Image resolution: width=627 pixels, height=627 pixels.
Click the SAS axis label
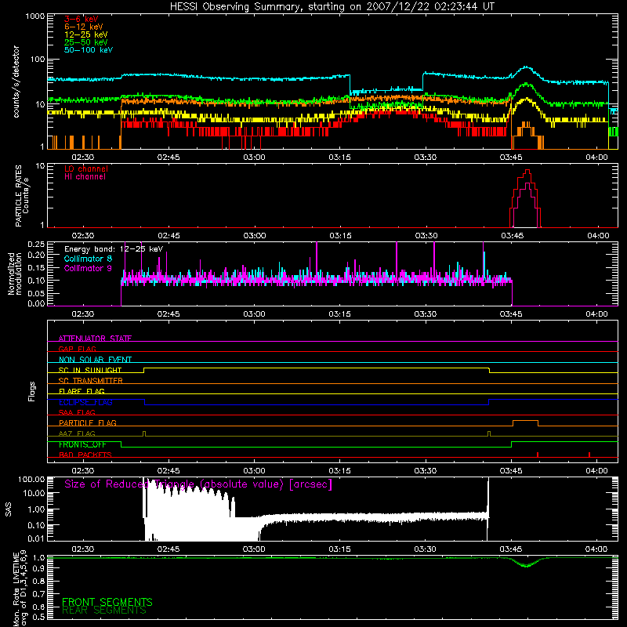click(8, 509)
